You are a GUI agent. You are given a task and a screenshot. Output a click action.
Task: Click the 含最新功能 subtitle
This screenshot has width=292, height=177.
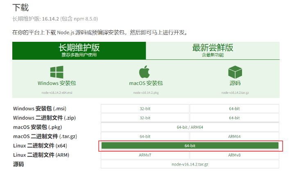click(x=213, y=55)
